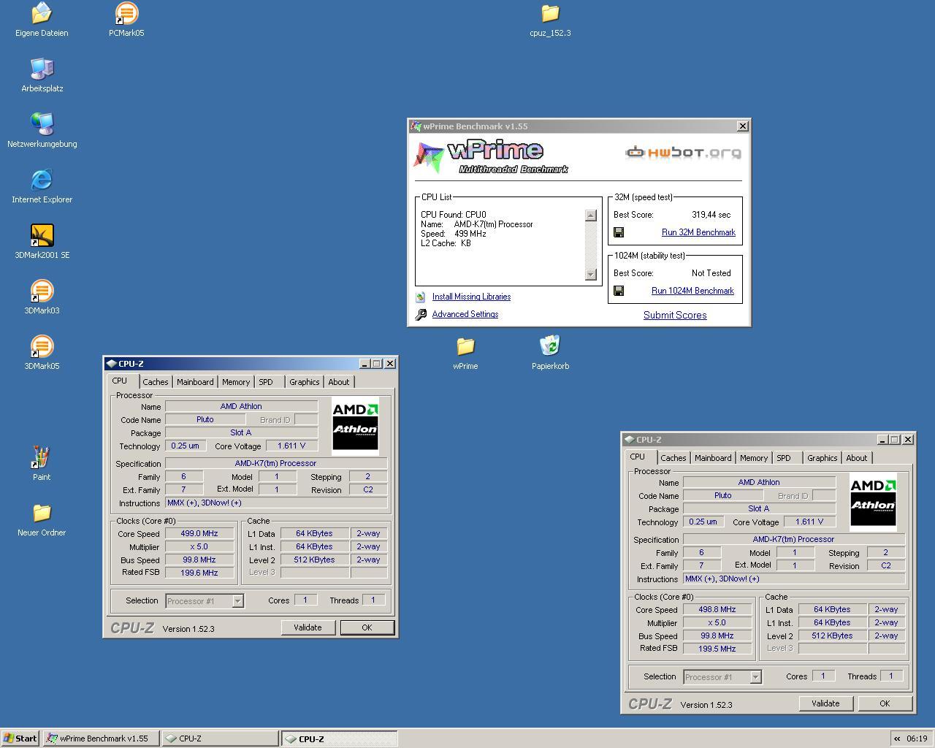Image resolution: width=935 pixels, height=748 pixels.
Task: Click Validate in right CPU-Z window
Action: pos(825,703)
